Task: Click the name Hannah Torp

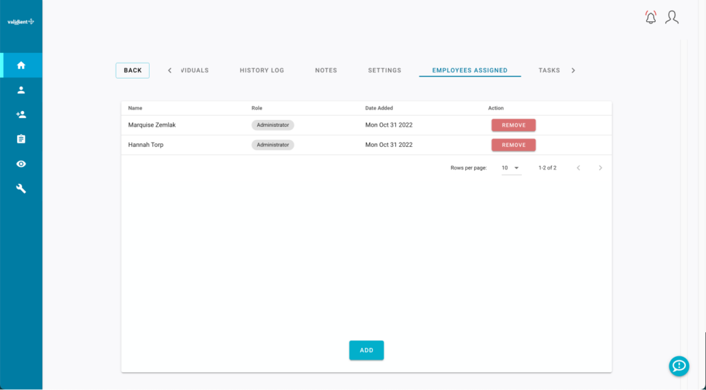Action: (145, 145)
